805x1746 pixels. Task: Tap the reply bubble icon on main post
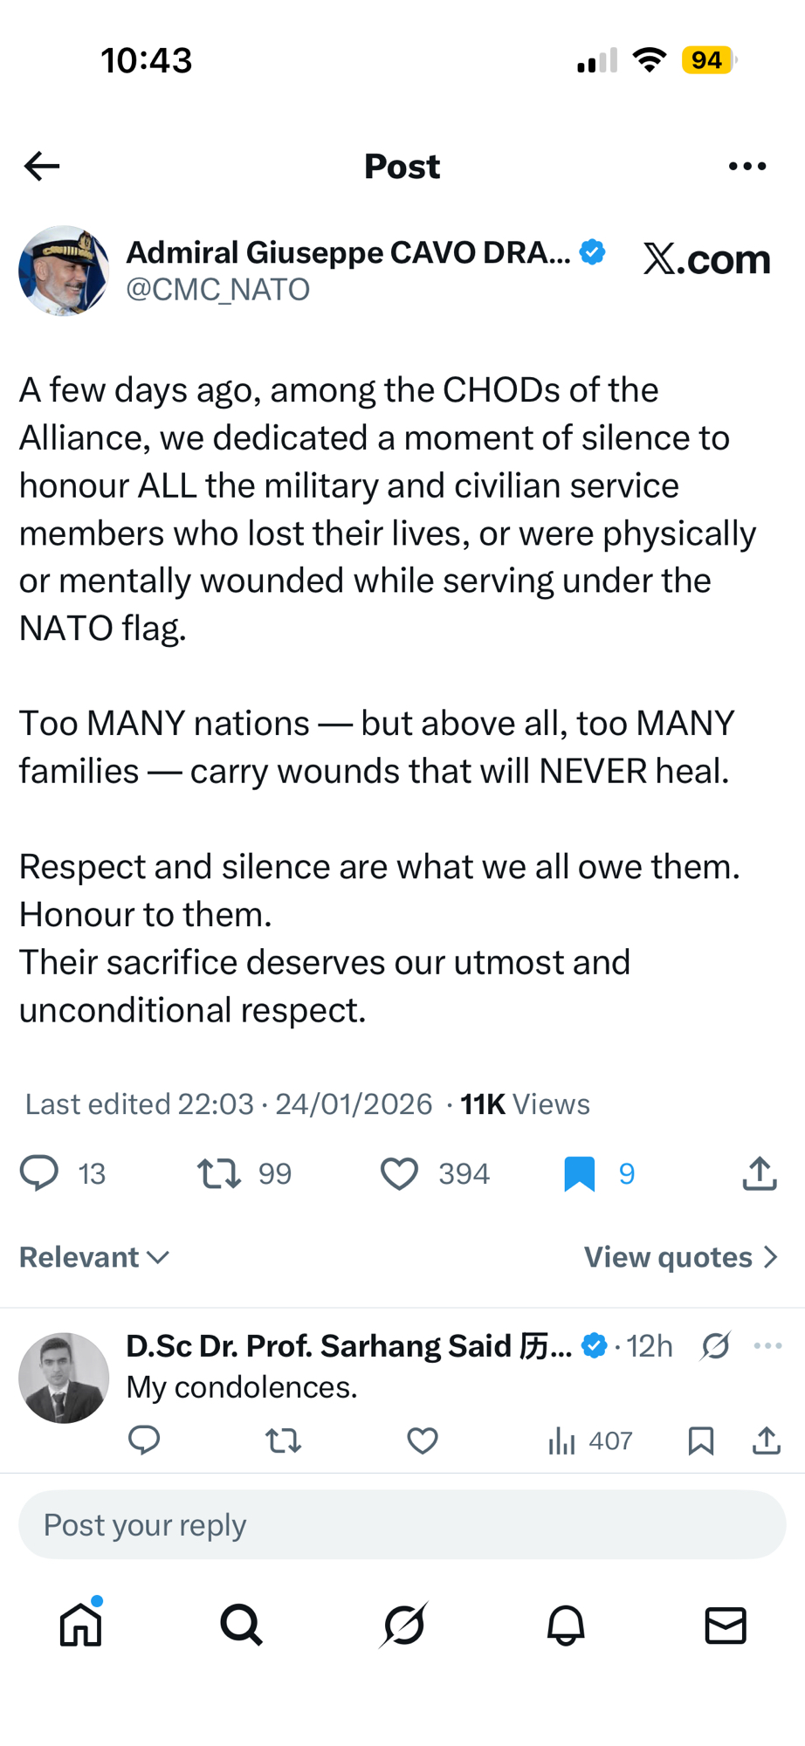[x=40, y=1173]
